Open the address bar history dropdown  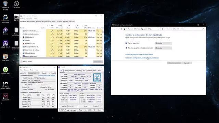tap(159, 29)
